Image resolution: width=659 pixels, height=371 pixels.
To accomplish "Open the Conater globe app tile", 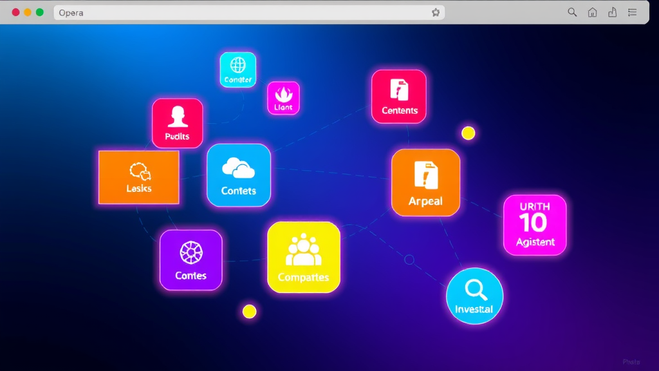I will (x=237, y=70).
